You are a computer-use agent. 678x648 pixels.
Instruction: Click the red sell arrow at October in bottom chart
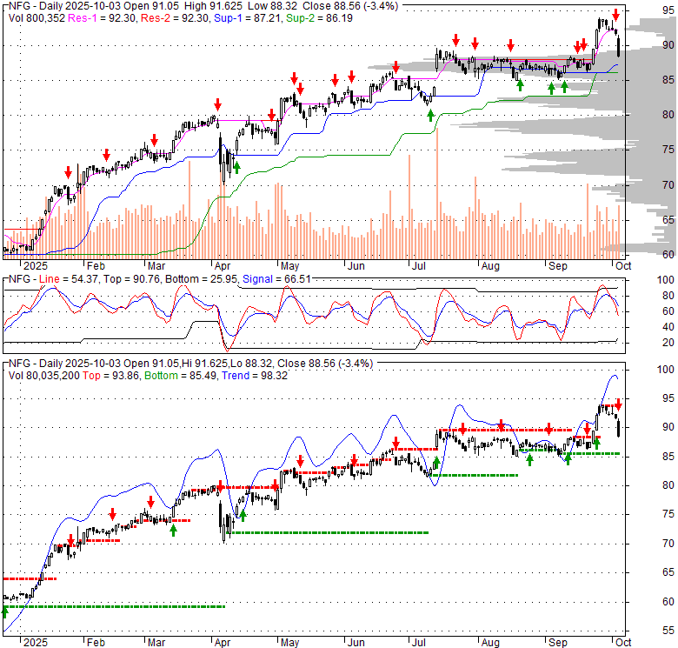(x=618, y=405)
